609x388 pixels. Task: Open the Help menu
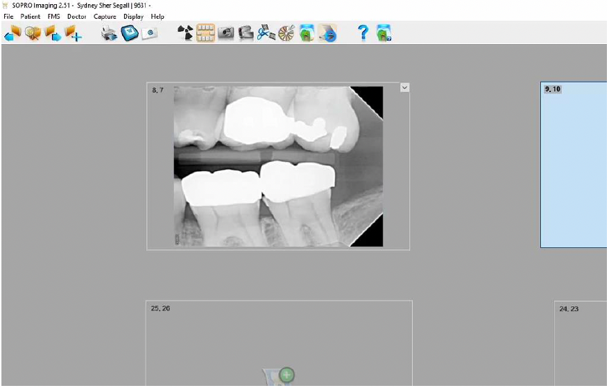[157, 17]
